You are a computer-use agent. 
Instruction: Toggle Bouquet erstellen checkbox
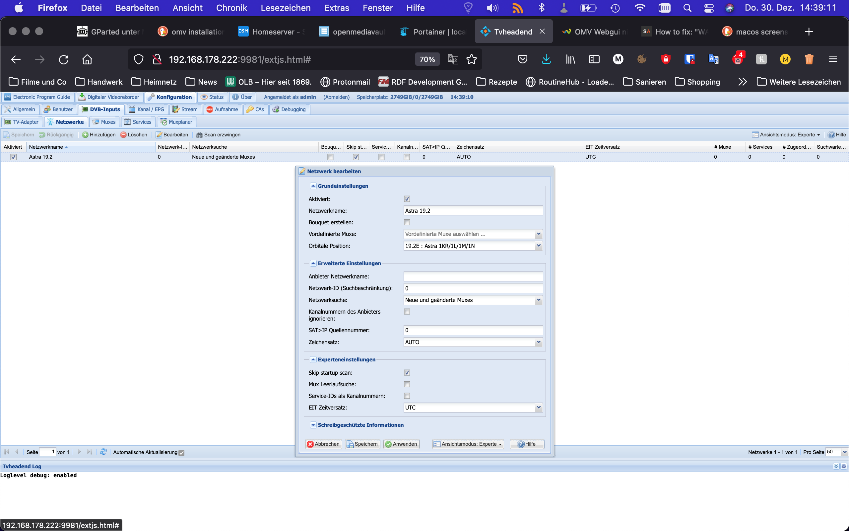[407, 222]
